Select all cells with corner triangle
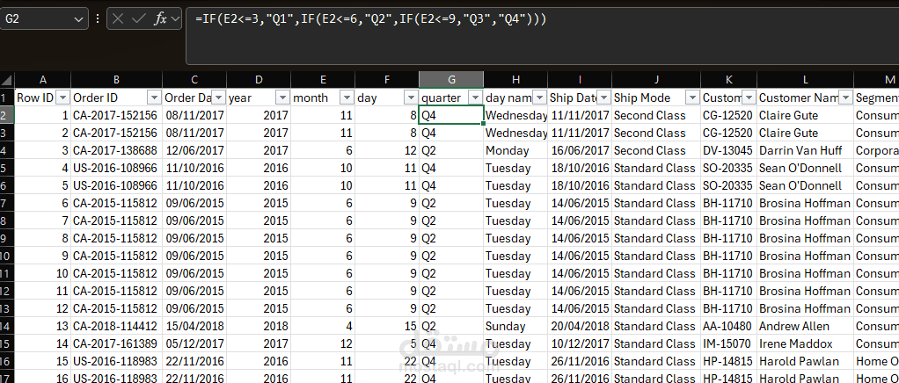 (x=7, y=80)
